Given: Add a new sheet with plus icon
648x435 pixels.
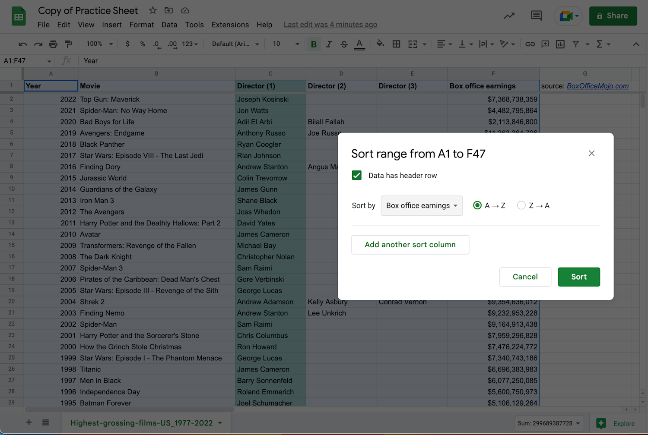Looking at the screenshot, I should [x=29, y=422].
